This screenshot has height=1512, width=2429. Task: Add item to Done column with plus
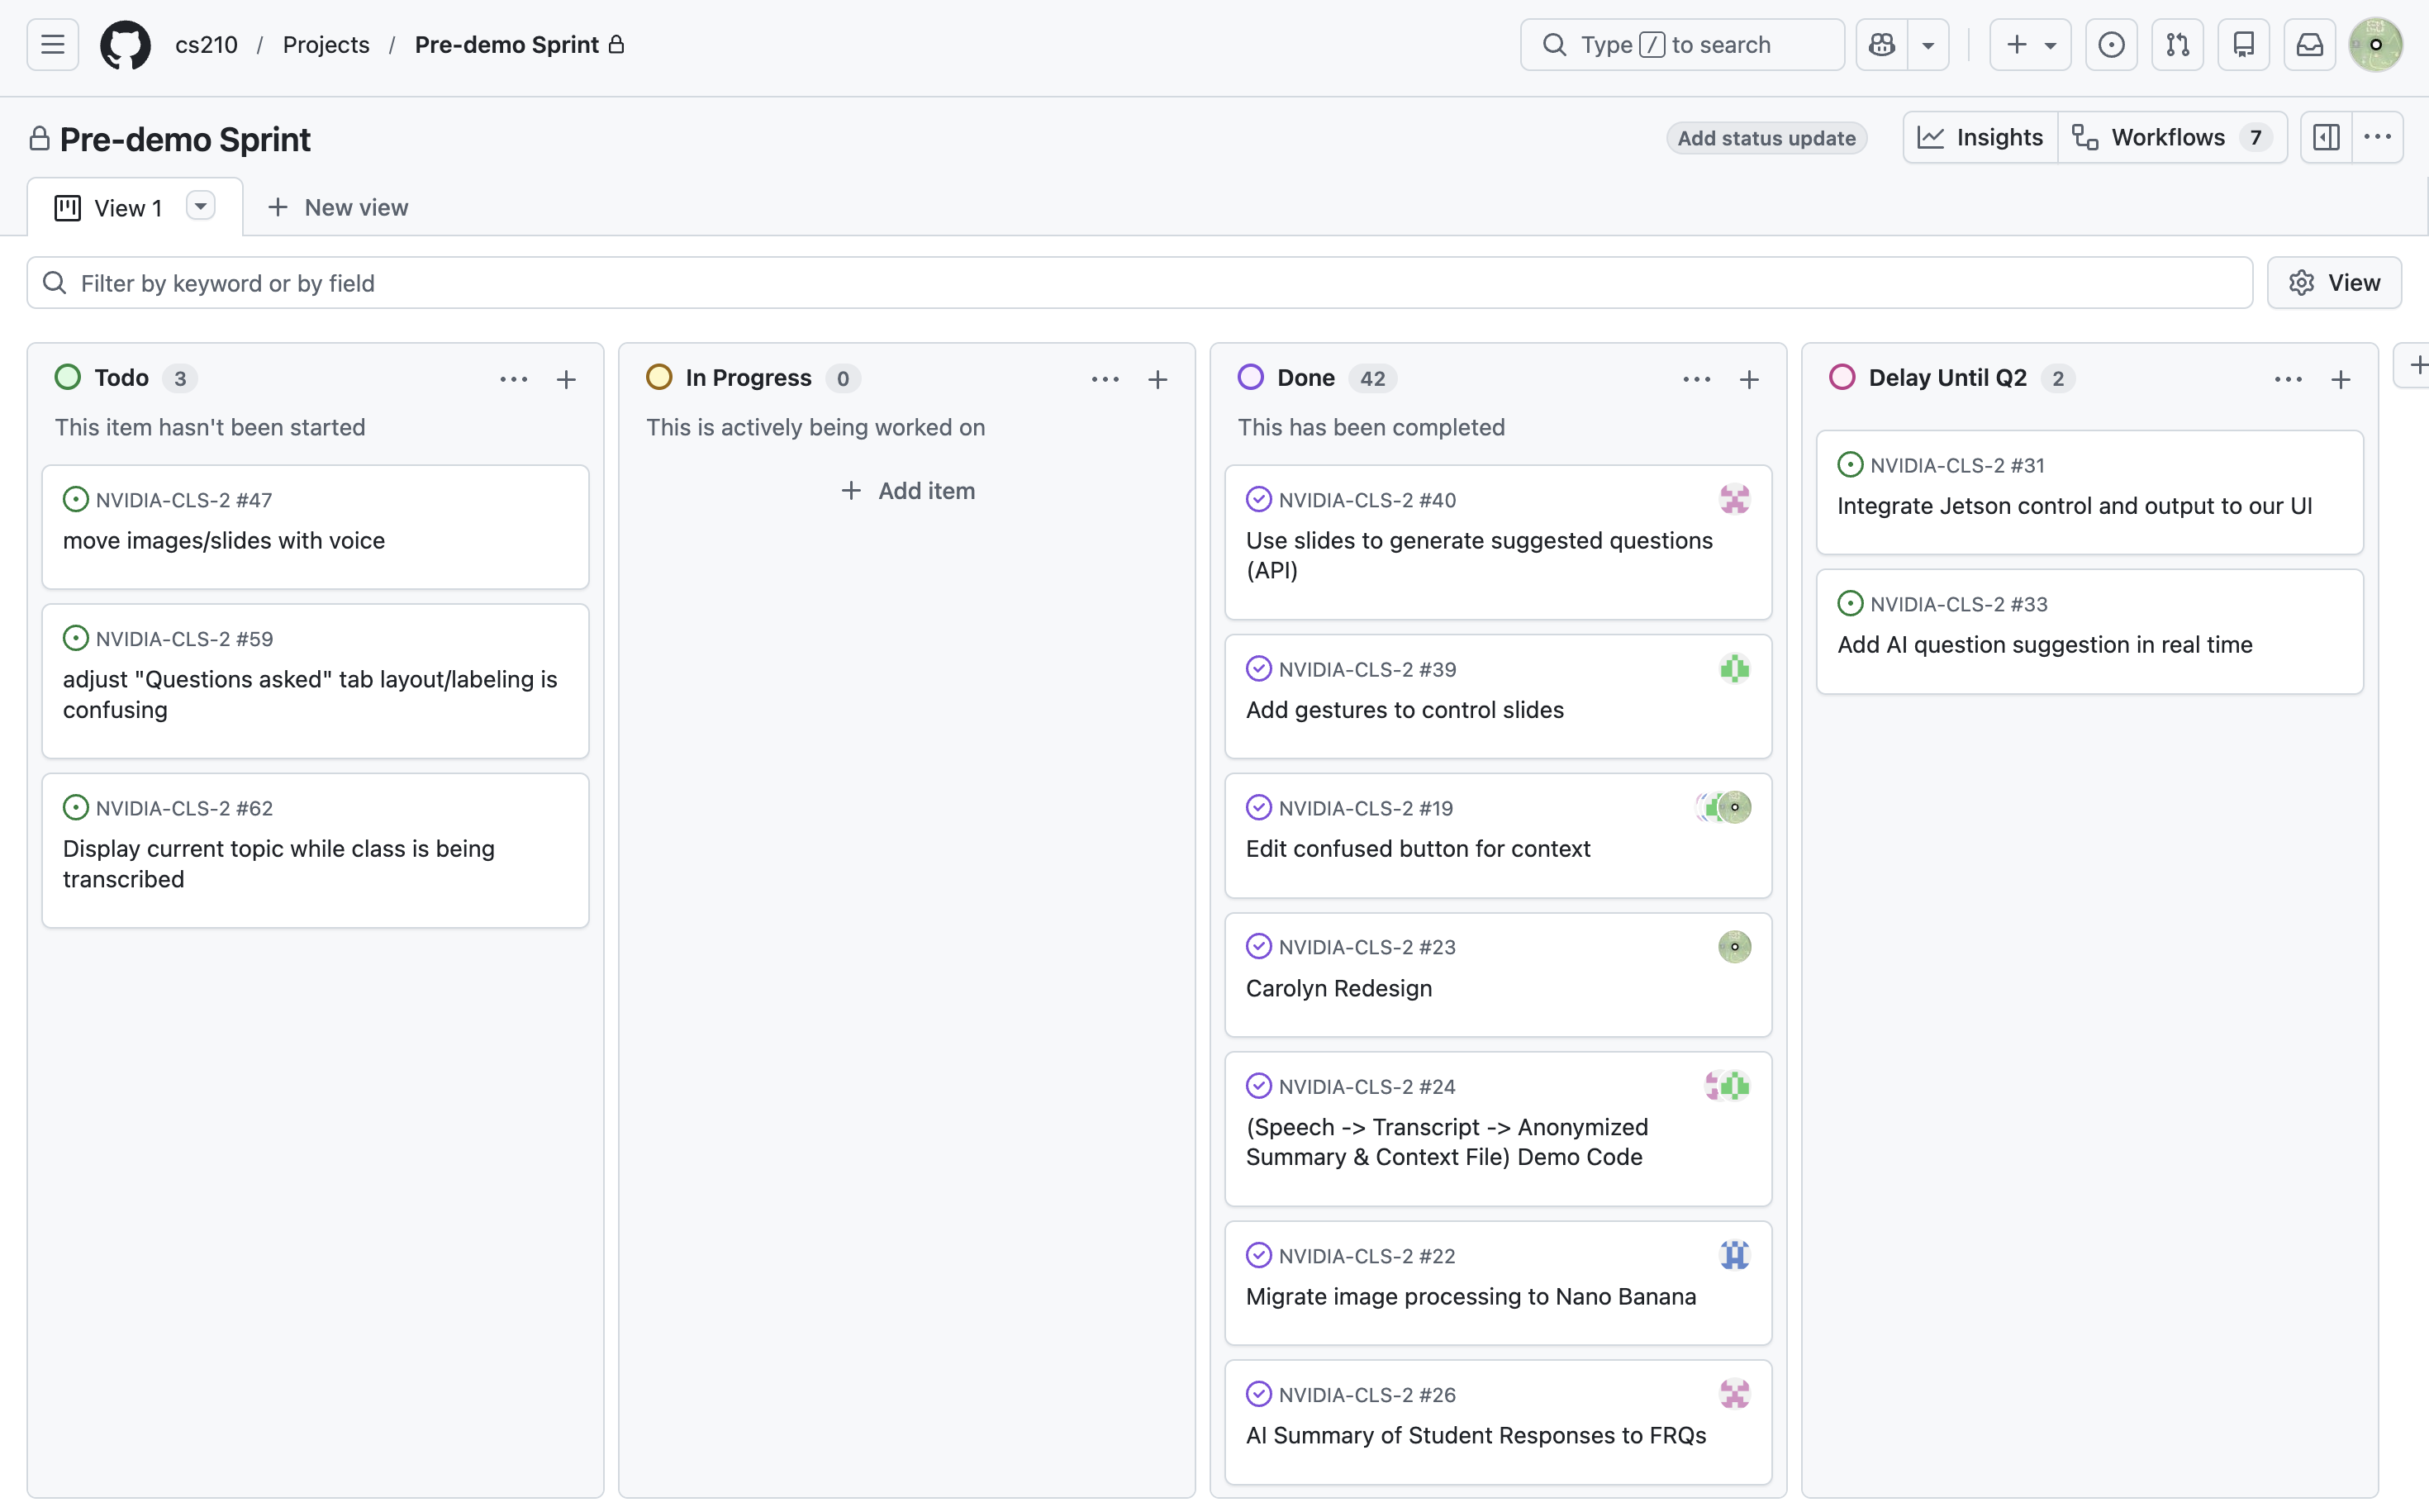click(1749, 379)
